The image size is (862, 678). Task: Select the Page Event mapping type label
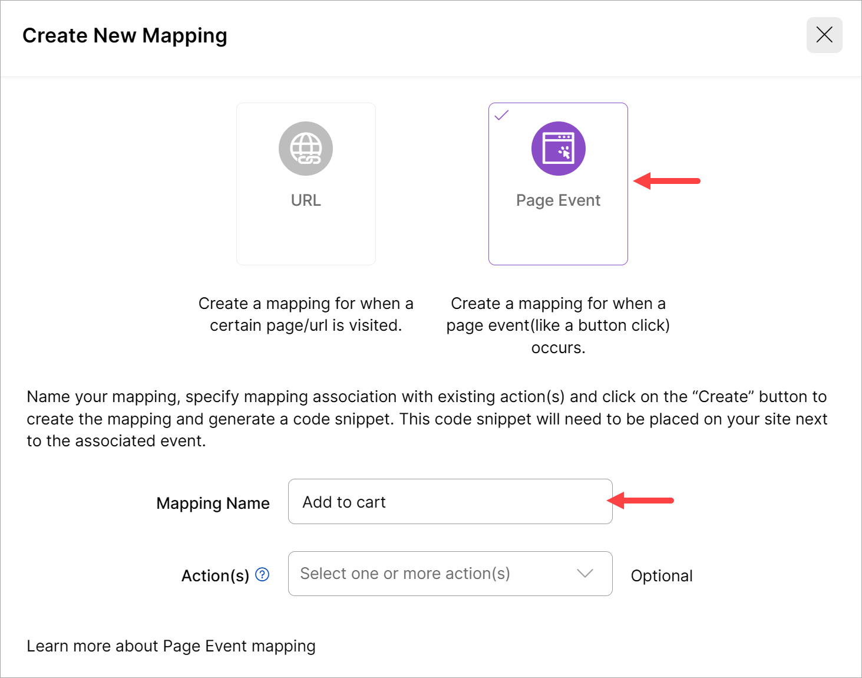tap(558, 200)
